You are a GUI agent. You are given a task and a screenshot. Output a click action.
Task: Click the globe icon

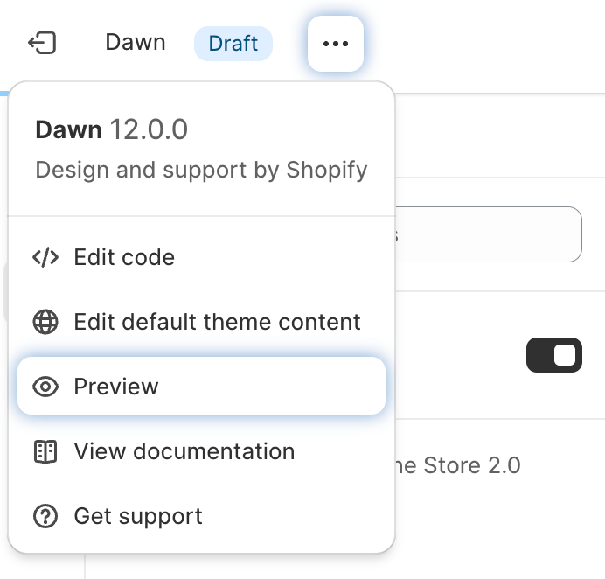pos(45,322)
